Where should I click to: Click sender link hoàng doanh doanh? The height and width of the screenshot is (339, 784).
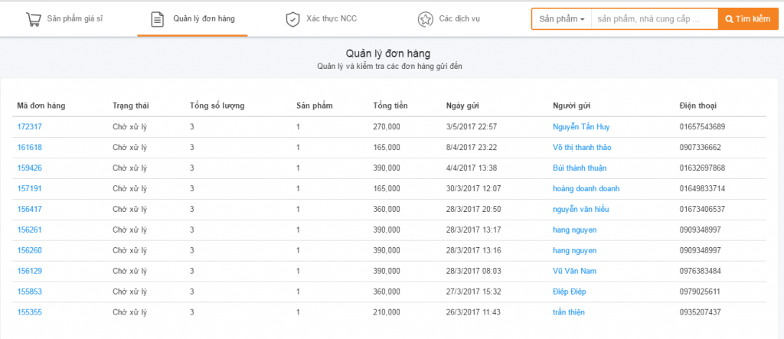[586, 188]
